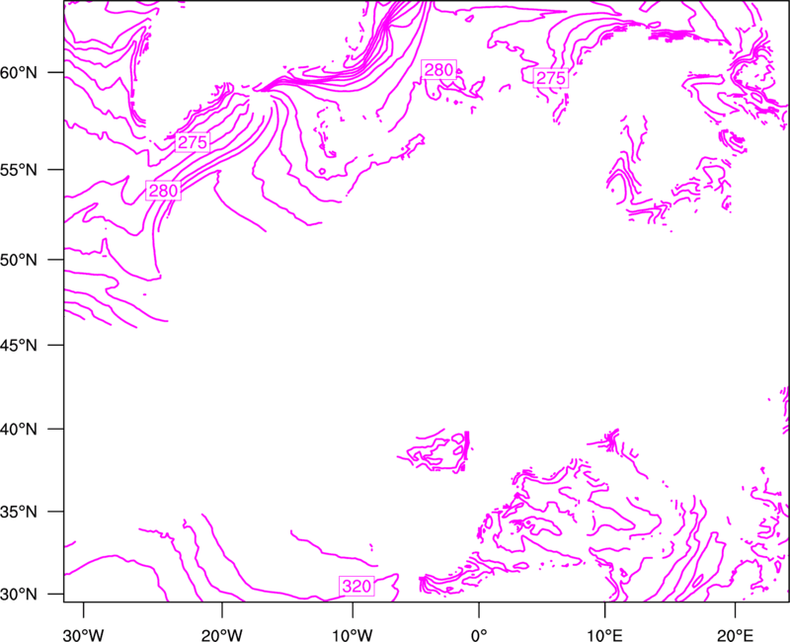Click the 30°N latitude axis label
The image size is (790, 642).
(19, 595)
